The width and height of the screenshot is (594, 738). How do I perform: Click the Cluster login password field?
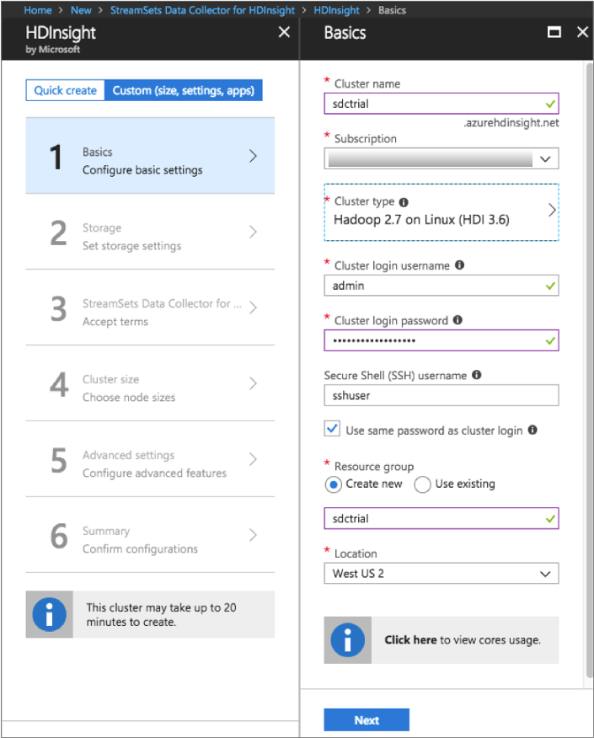click(x=441, y=340)
